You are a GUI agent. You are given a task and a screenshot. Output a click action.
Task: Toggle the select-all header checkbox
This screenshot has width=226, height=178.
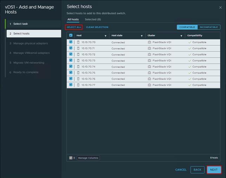point(71,35)
